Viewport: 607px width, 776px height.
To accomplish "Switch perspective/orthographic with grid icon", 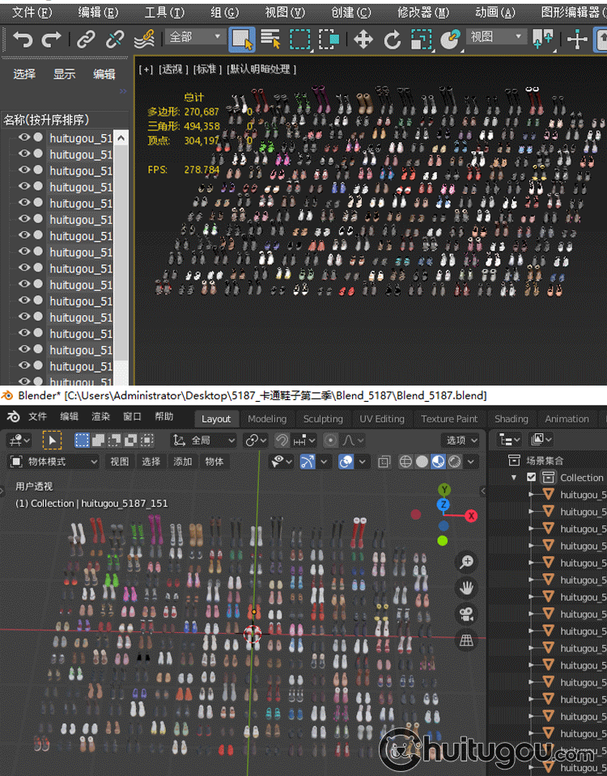I will (466, 640).
